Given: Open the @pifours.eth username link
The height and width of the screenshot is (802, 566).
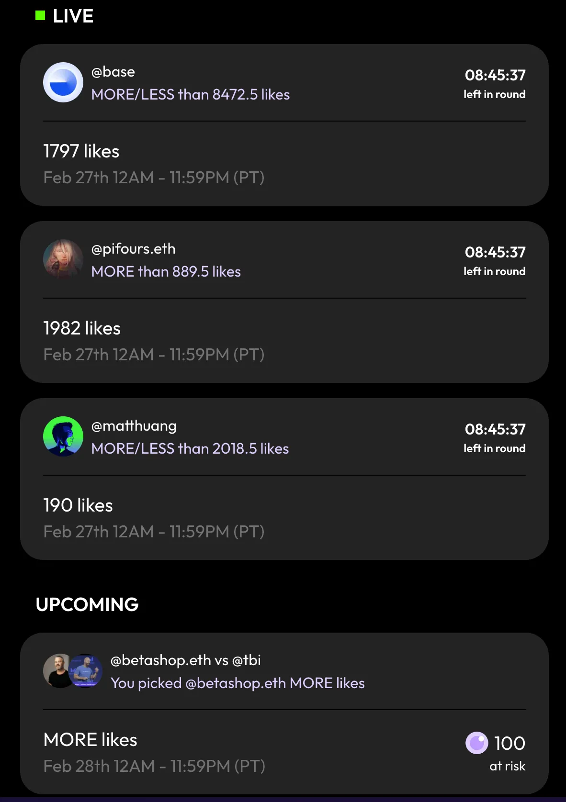Looking at the screenshot, I should [x=133, y=249].
